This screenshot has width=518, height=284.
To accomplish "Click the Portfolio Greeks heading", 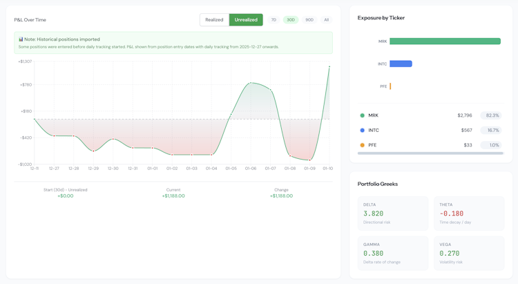I will (378, 184).
